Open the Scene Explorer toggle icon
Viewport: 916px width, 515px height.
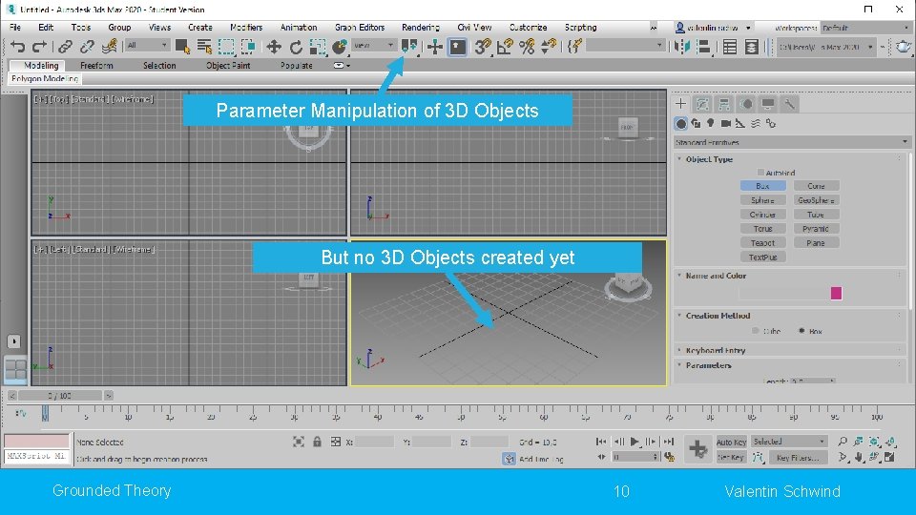(x=730, y=47)
